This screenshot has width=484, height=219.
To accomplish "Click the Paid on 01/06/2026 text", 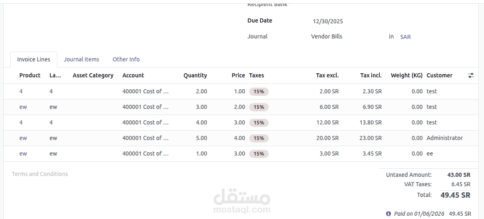I will pos(419,214).
